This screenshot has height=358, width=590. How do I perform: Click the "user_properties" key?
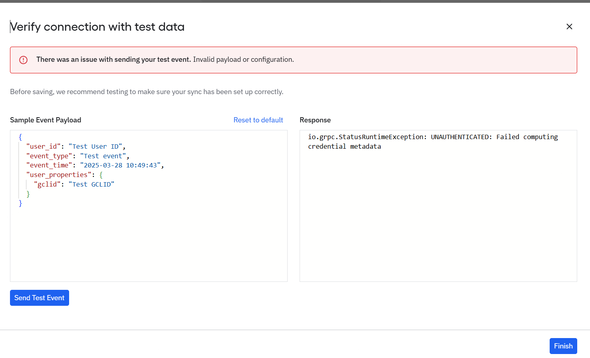tap(59, 175)
